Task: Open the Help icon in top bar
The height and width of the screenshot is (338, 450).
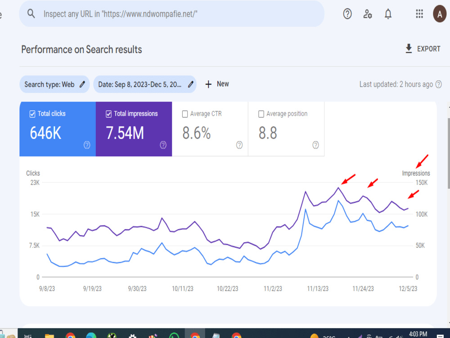Action: 347,14
